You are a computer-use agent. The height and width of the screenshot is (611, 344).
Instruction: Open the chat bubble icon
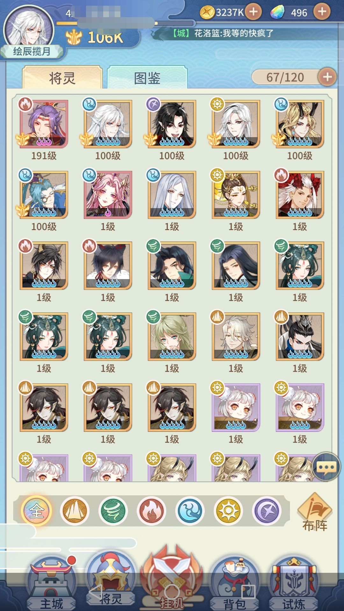coord(326,467)
